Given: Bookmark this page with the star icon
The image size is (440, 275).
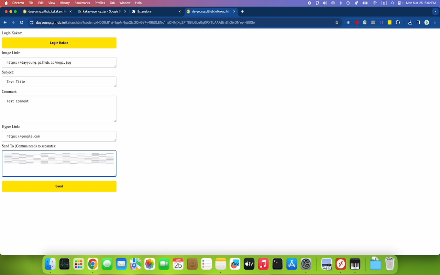Looking at the screenshot, I should (337, 22).
